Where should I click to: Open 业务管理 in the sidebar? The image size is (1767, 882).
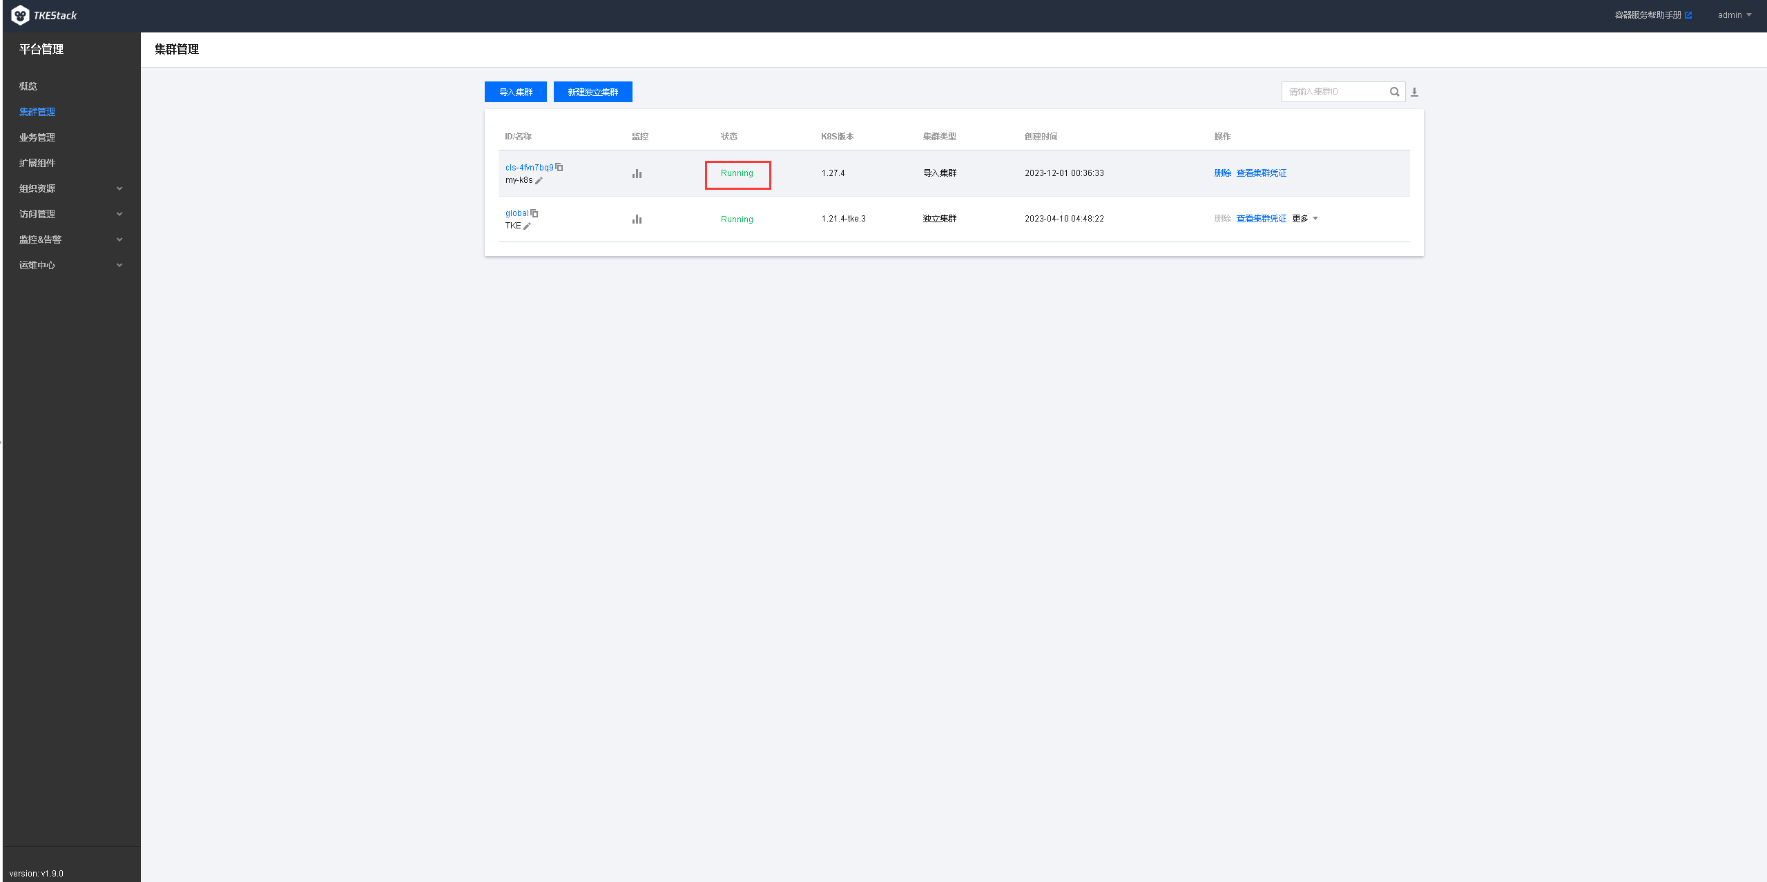point(37,137)
